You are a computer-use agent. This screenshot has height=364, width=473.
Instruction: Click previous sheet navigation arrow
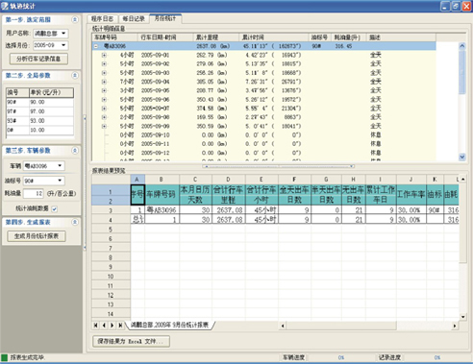pyautogui.click(x=104, y=326)
